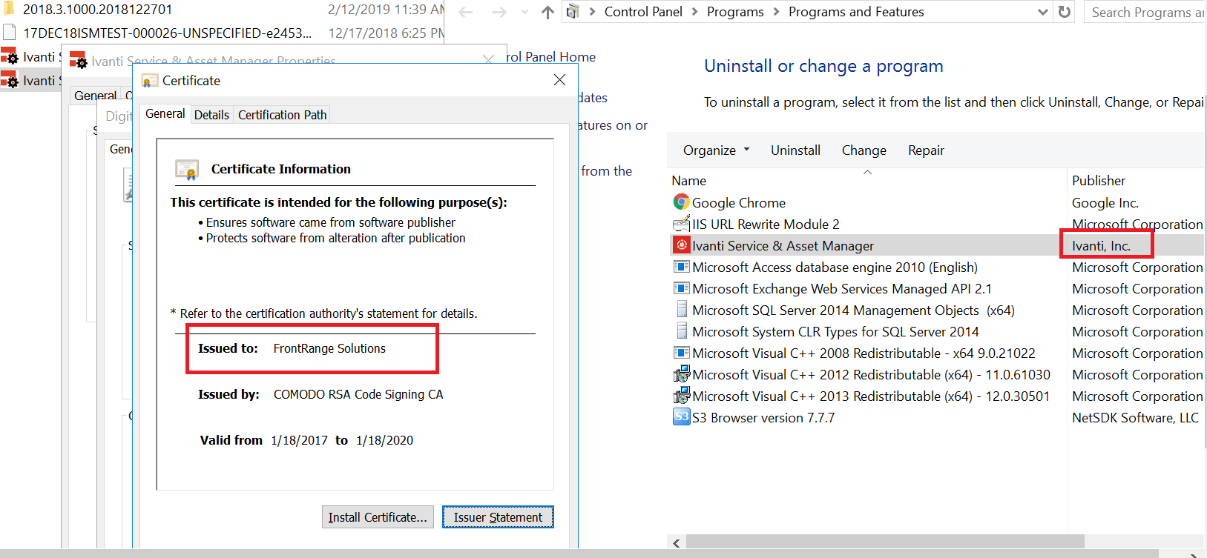Viewport: 1207px width, 558px height.
Task: Switch to the Details tab
Action: [x=211, y=115]
